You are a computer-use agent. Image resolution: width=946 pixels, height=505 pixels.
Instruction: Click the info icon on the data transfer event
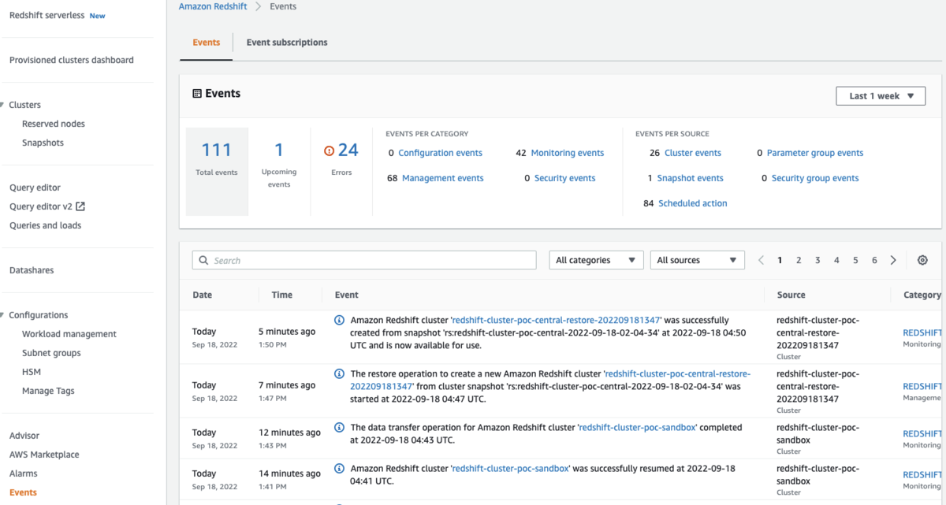click(x=339, y=428)
